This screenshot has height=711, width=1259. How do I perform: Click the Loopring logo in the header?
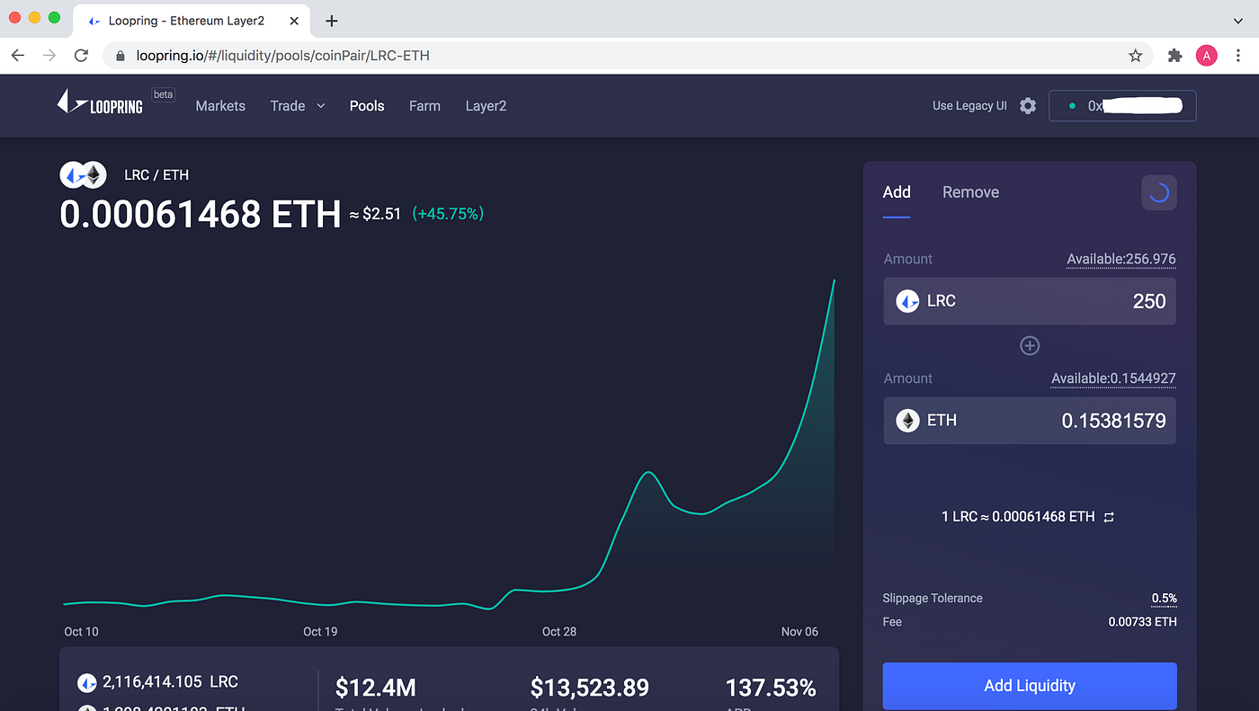(100, 102)
